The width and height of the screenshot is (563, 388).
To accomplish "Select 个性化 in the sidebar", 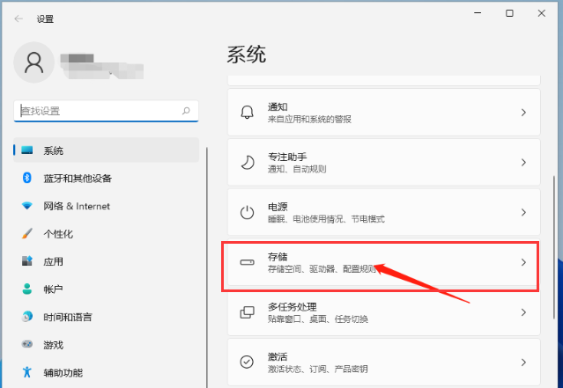I will (x=58, y=234).
